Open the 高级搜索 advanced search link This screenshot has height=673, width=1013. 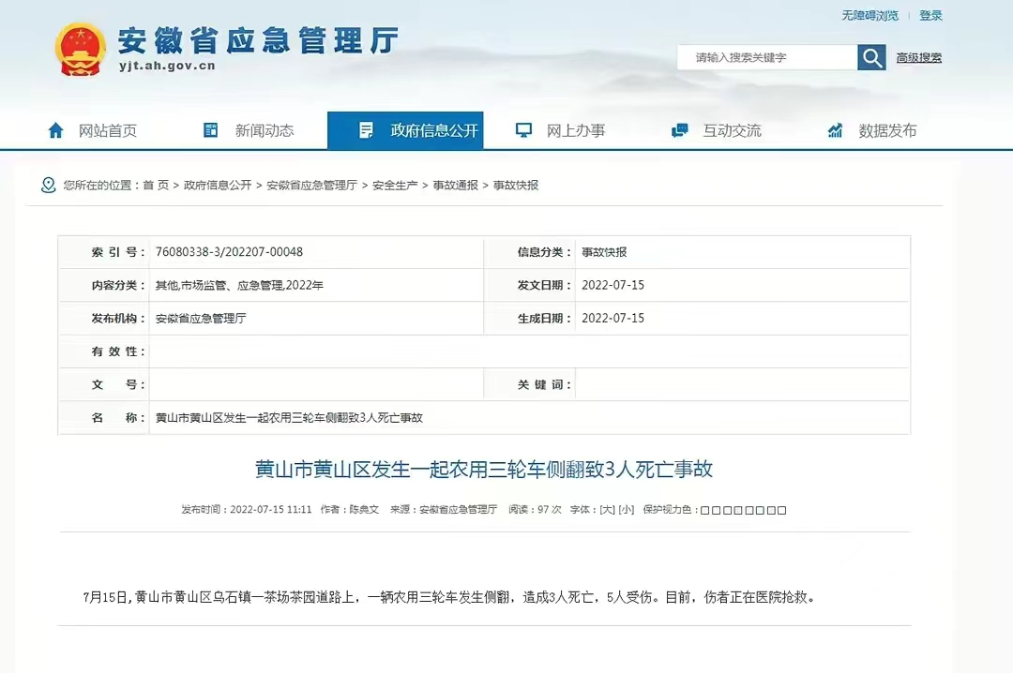click(918, 58)
